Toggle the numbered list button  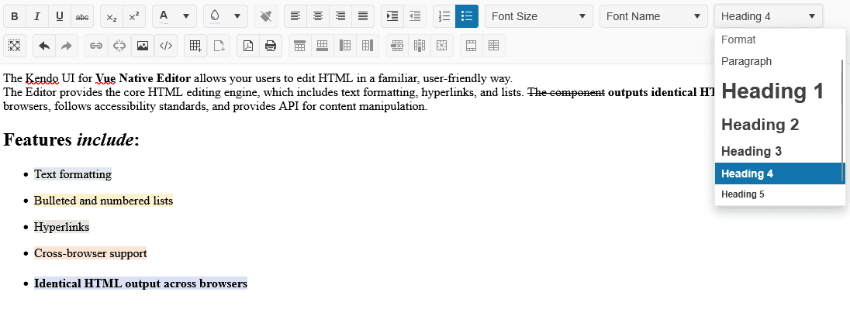pos(444,16)
